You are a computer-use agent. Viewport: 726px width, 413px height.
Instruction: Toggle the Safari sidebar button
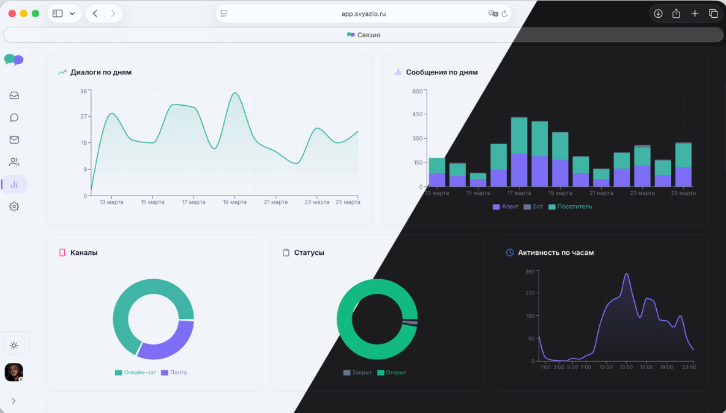tap(58, 13)
